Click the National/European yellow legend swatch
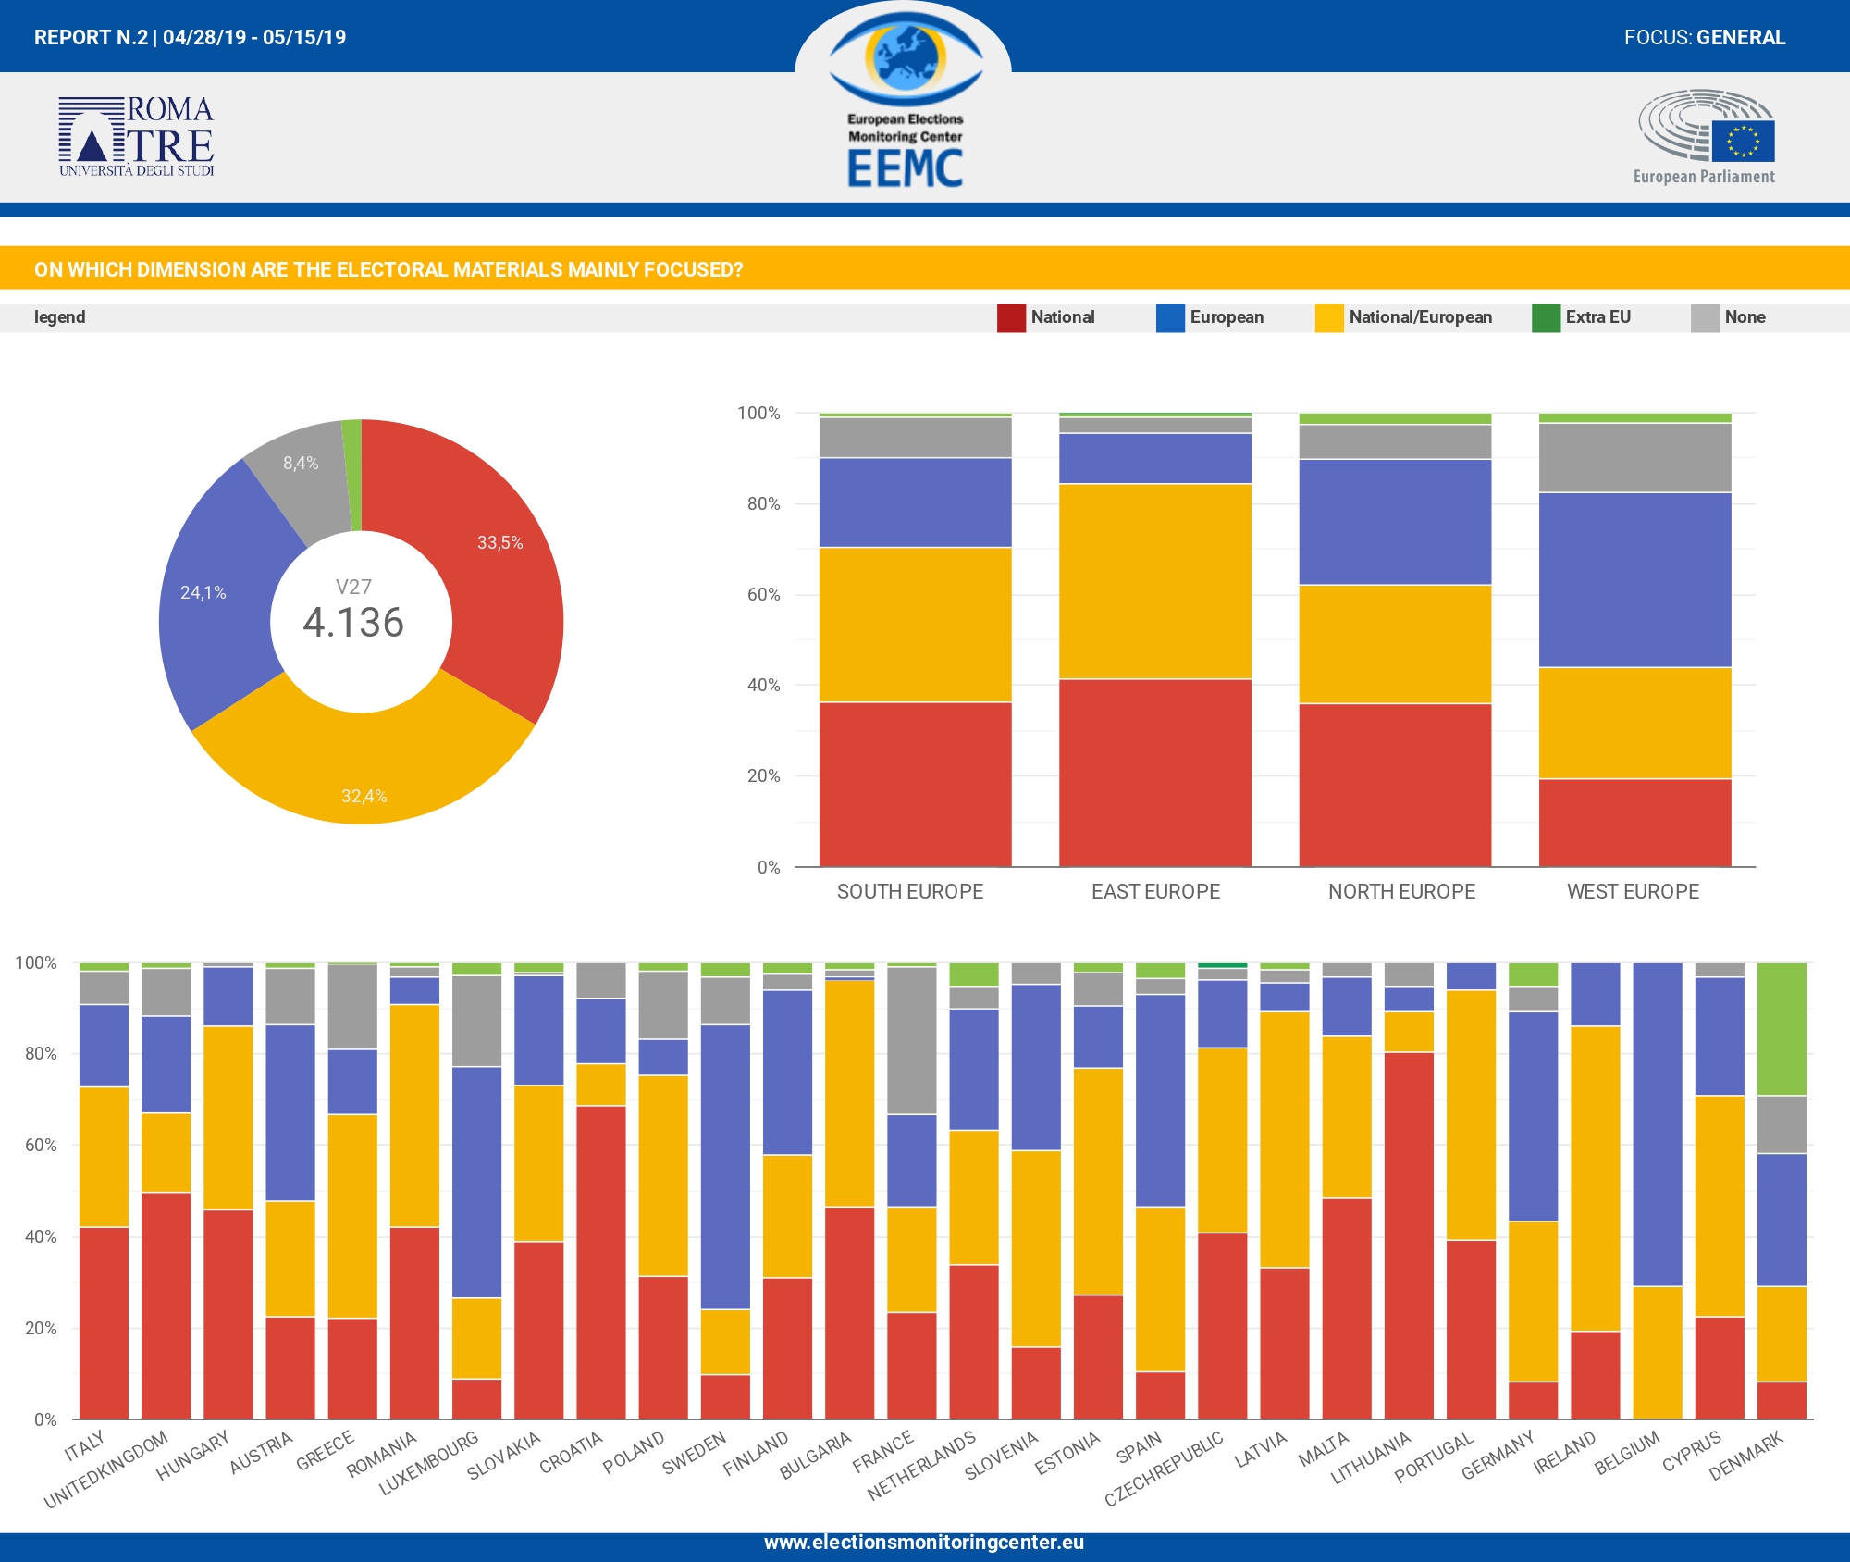Image resolution: width=1850 pixels, height=1562 pixels. point(1329,317)
